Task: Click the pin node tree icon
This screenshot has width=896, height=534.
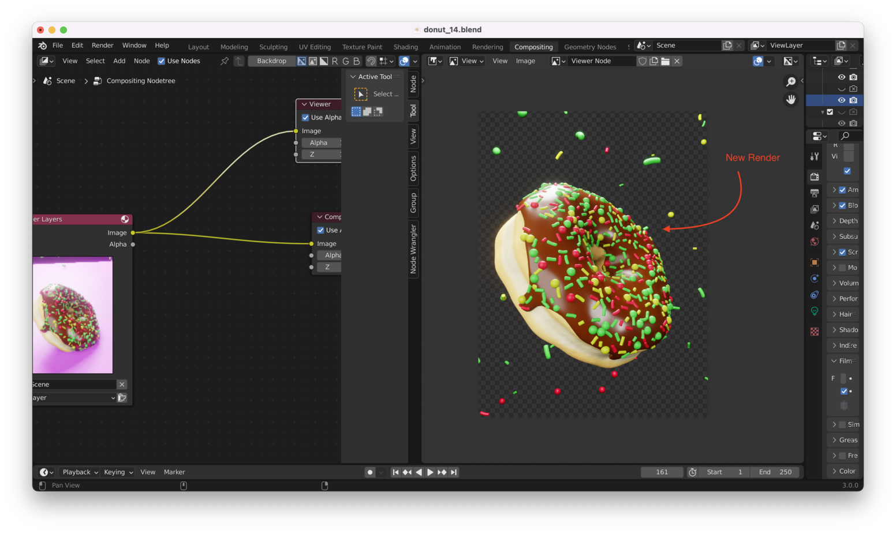Action: click(225, 61)
